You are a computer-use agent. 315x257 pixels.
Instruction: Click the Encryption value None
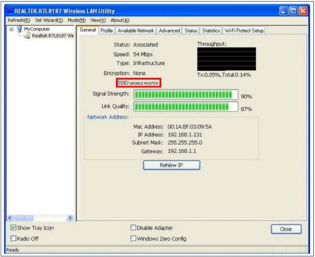pos(139,73)
